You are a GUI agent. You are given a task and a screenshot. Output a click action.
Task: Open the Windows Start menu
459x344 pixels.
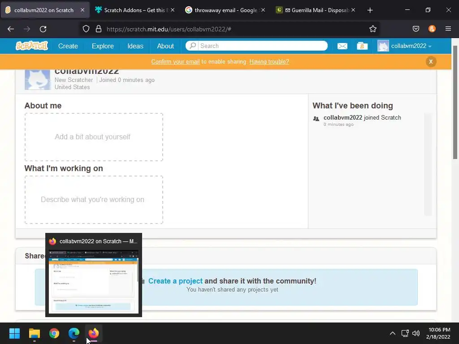coord(14,333)
